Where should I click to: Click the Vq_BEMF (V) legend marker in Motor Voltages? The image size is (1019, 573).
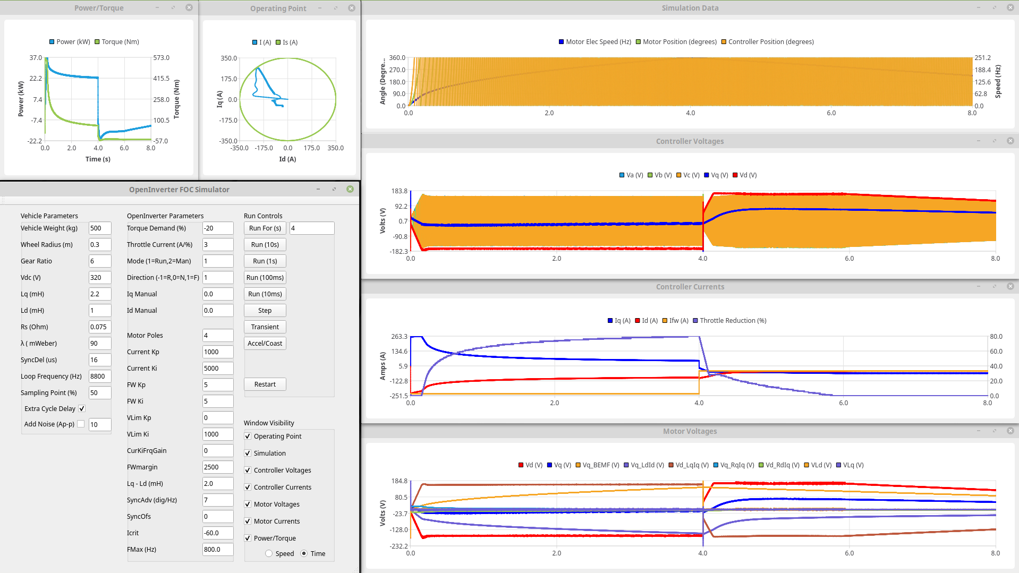pos(578,465)
